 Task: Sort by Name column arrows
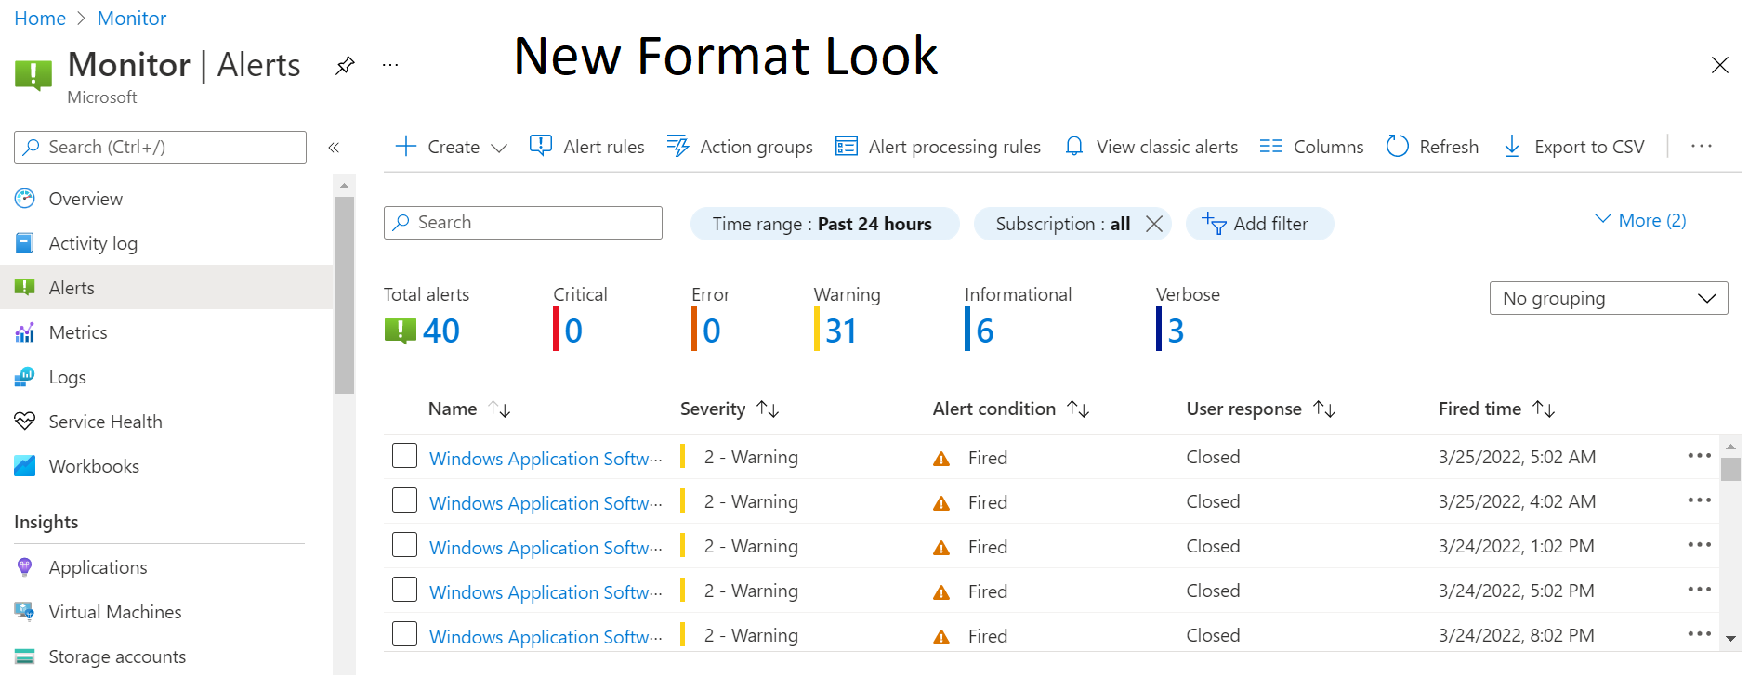(500, 409)
